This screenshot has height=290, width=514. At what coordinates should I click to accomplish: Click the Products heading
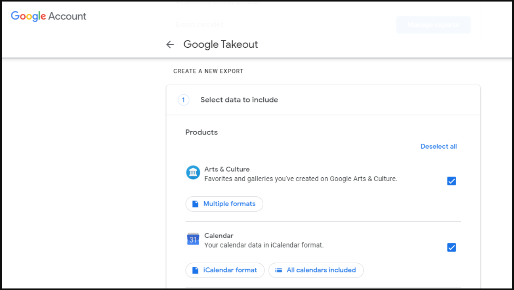pos(201,132)
